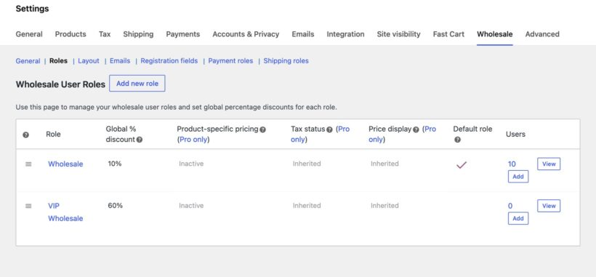The image size is (596, 277).
Task: Switch to the Shipping tab
Action: click(x=138, y=34)
